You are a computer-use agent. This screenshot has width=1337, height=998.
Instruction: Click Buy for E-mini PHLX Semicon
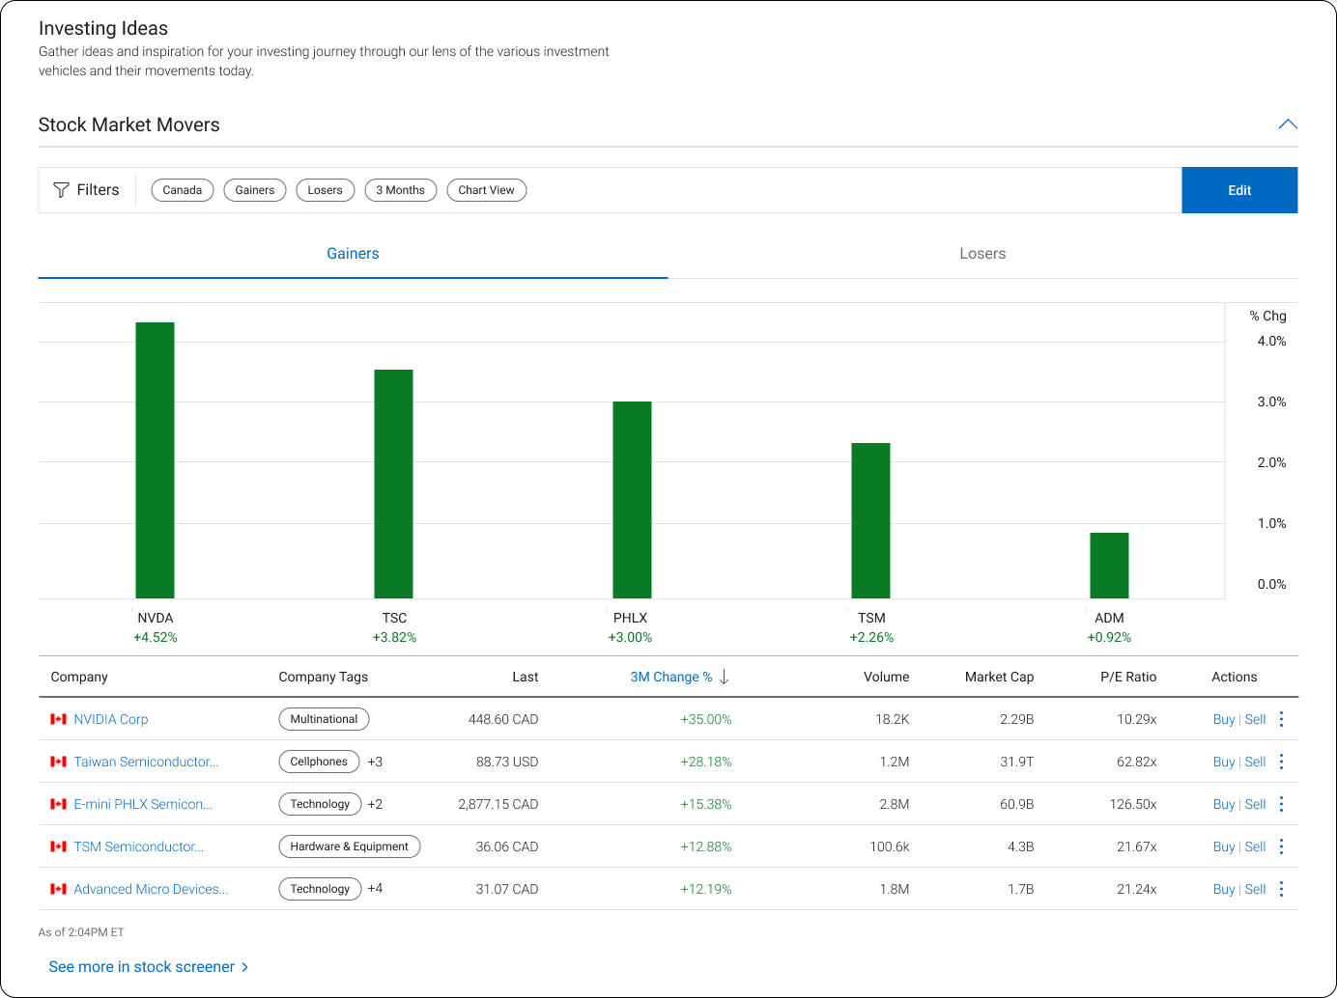coord(1224,804)
